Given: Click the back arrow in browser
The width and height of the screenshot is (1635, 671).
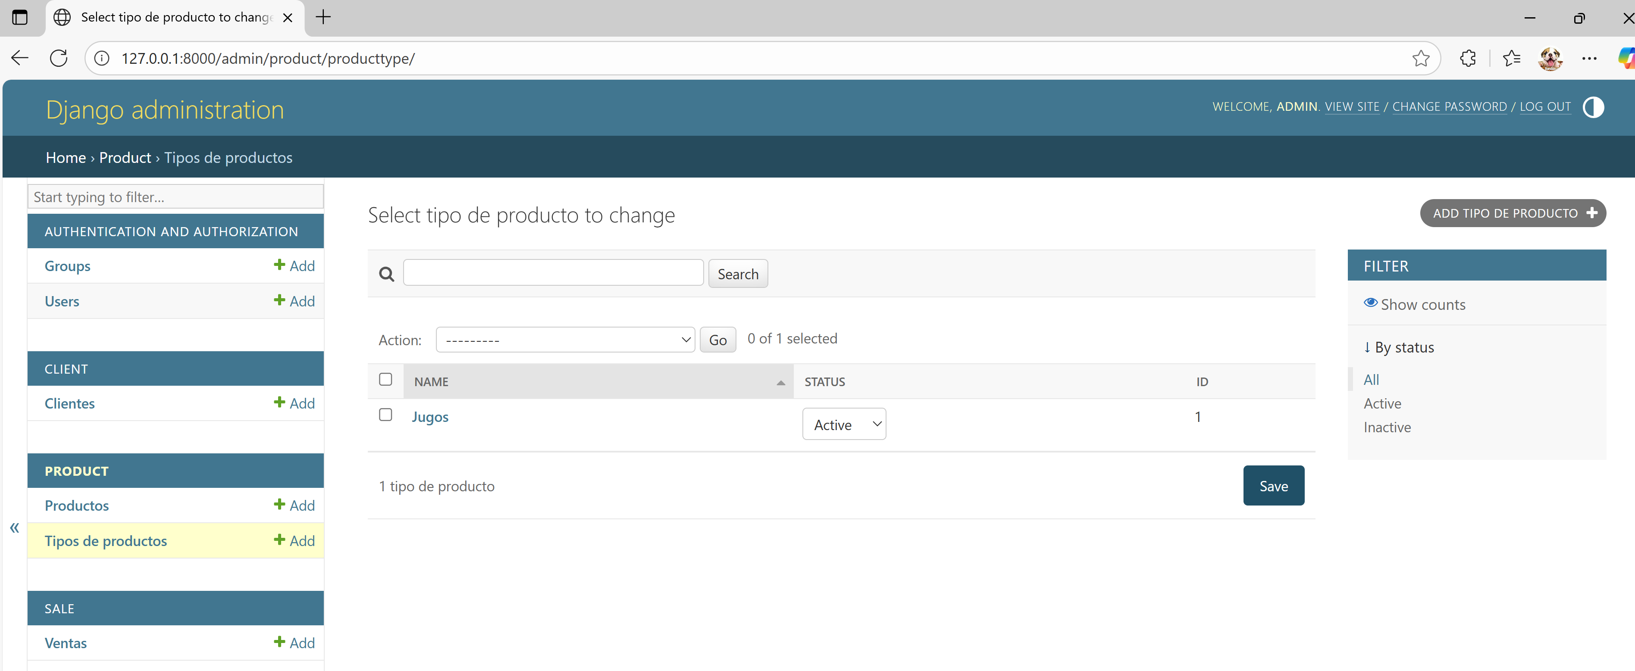Looking at the screenshot, I should pos(20,58).
